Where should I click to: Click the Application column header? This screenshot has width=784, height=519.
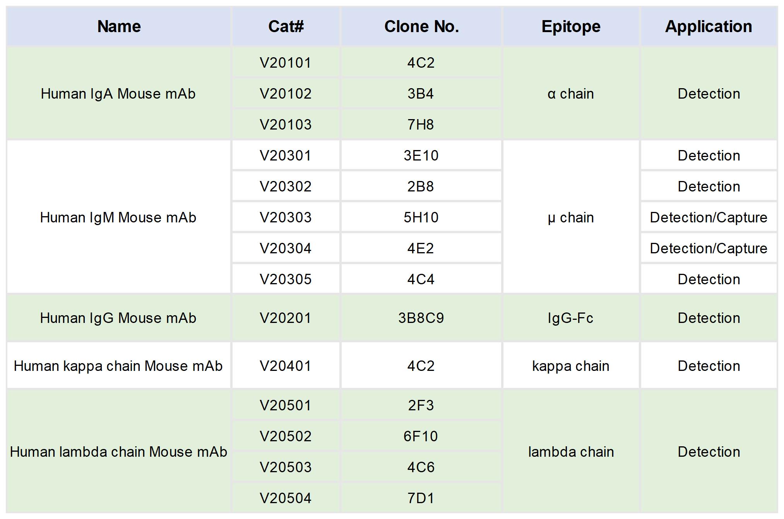(709, 26)
